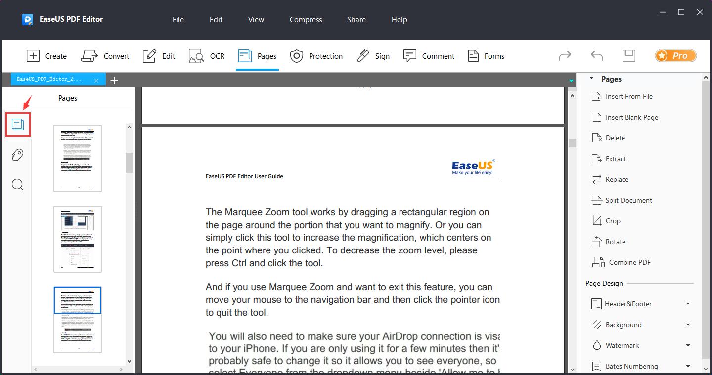Click the Create toolbar icon
Screen dimensions: 712x375
tap(46, 56)
